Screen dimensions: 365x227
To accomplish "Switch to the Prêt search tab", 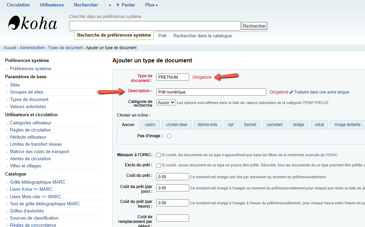I will click(x=162, y=36).
